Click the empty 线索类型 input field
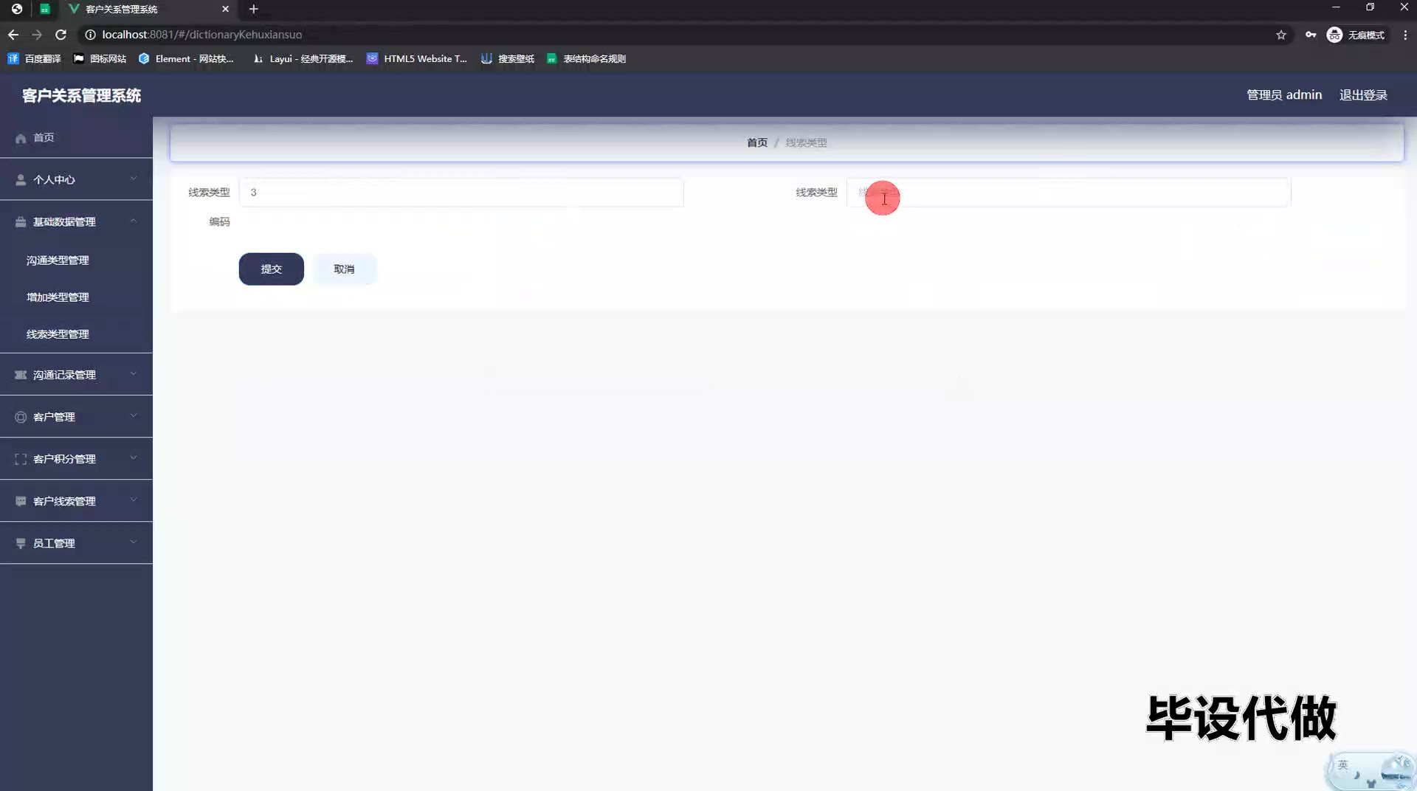This screenshot has height=791, width=1417. (1069, 193)
